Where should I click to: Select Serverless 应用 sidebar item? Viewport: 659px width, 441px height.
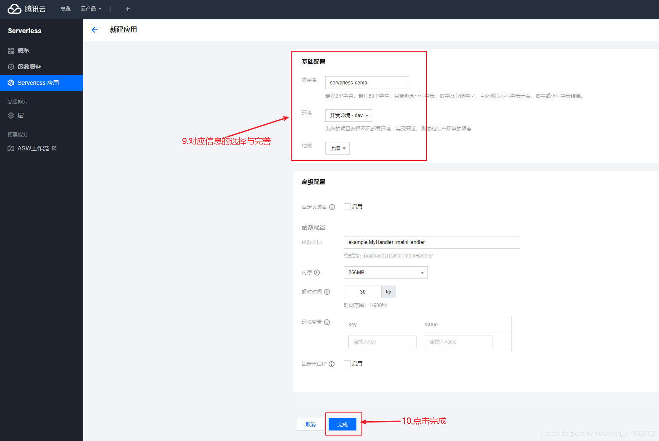(42, 83)
